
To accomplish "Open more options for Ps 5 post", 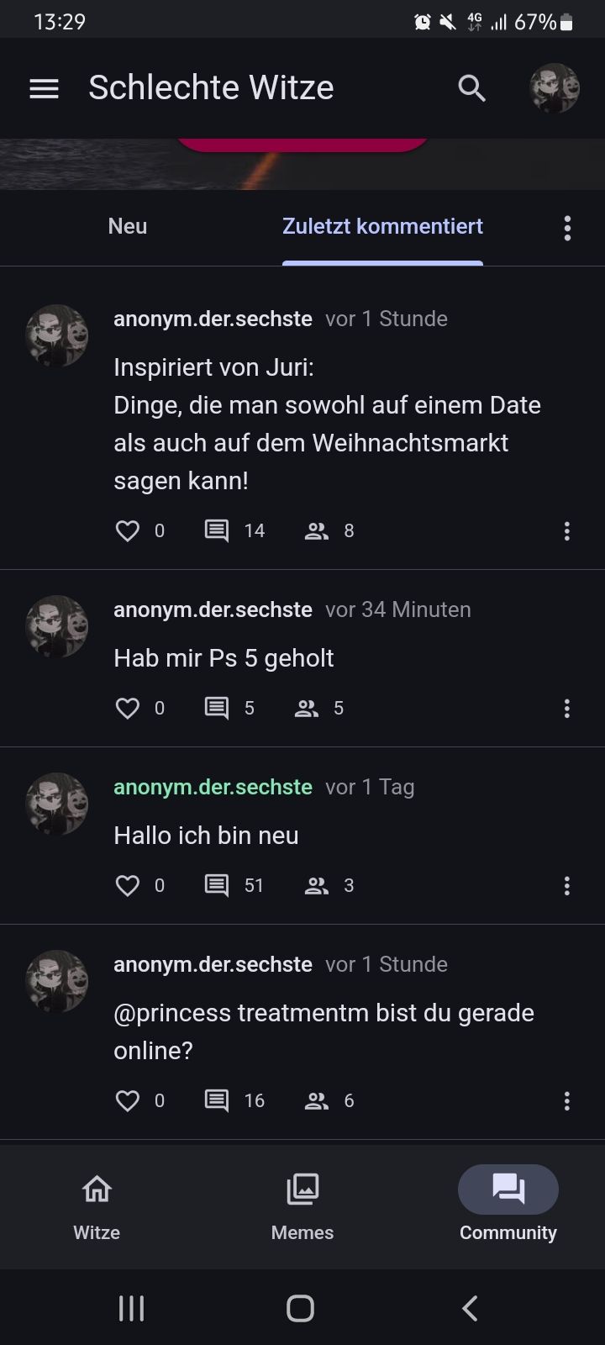I will click(567, 708).
